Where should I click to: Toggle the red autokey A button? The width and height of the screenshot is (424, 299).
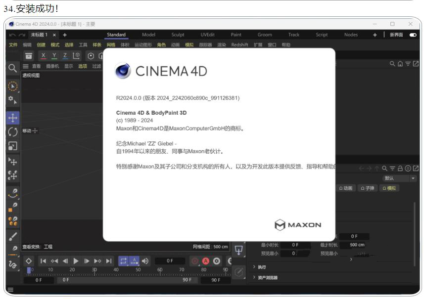tap(206, 261)
